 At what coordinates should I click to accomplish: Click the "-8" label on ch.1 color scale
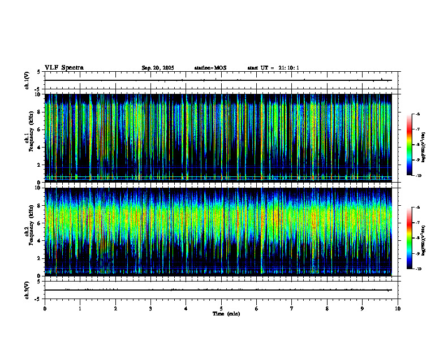(x=417, y=145)
